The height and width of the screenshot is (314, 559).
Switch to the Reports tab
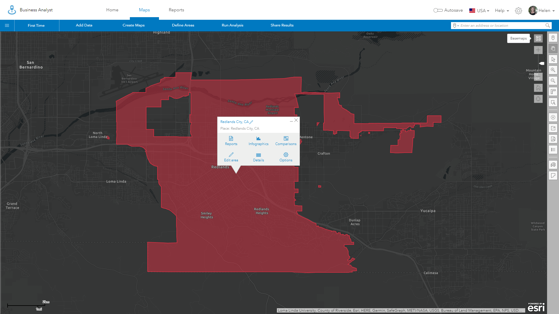(176, 10)
